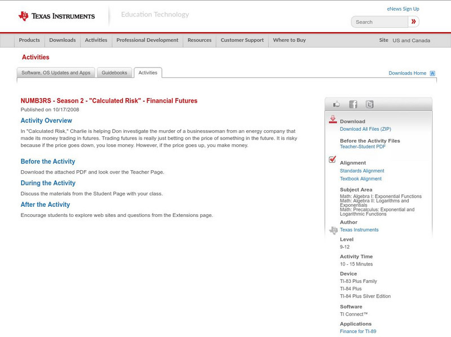The width and height of the screenshot is (451, 337).
Task: Click the red Activities page heading
Action: 36,57
